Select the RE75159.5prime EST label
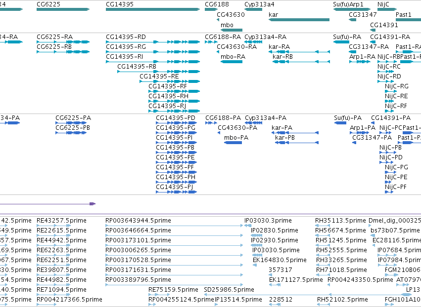The height and width of the screenshot is (307, 421). [x=174, y=290]
